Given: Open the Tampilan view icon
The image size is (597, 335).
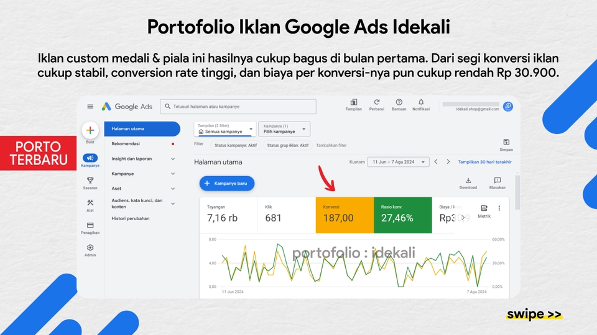Looking at the screenshot, I should click(x=354, y=102).
